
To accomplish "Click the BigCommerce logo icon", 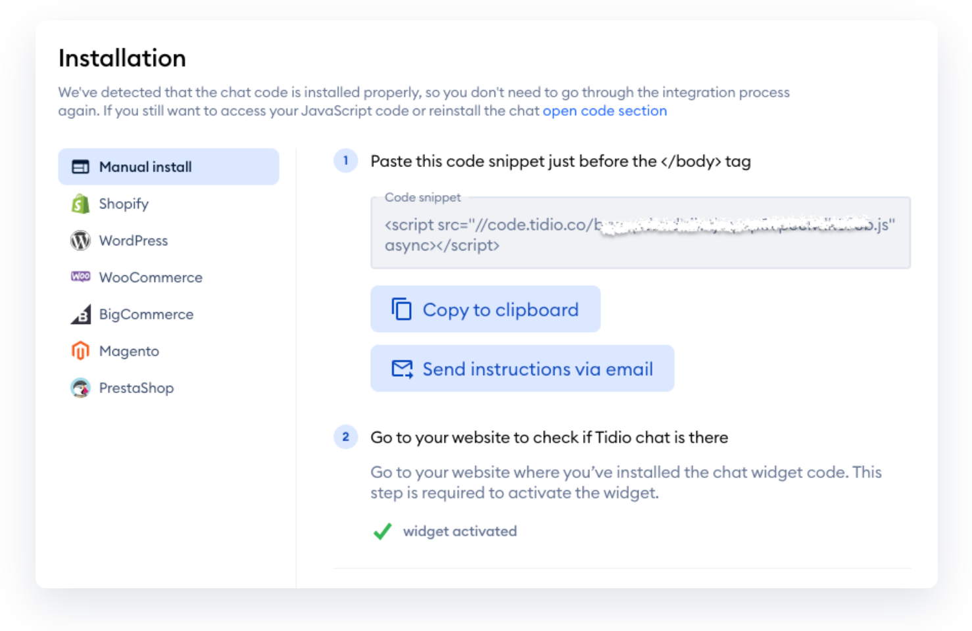I will (x=80, y=314).
